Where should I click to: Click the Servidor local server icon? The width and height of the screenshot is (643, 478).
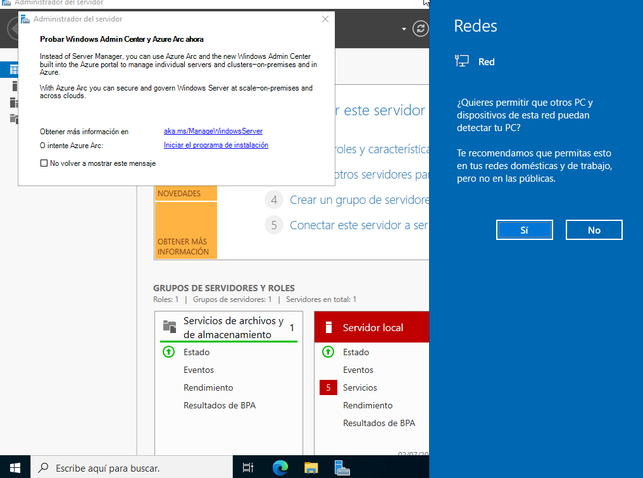[x=328, y=327]
